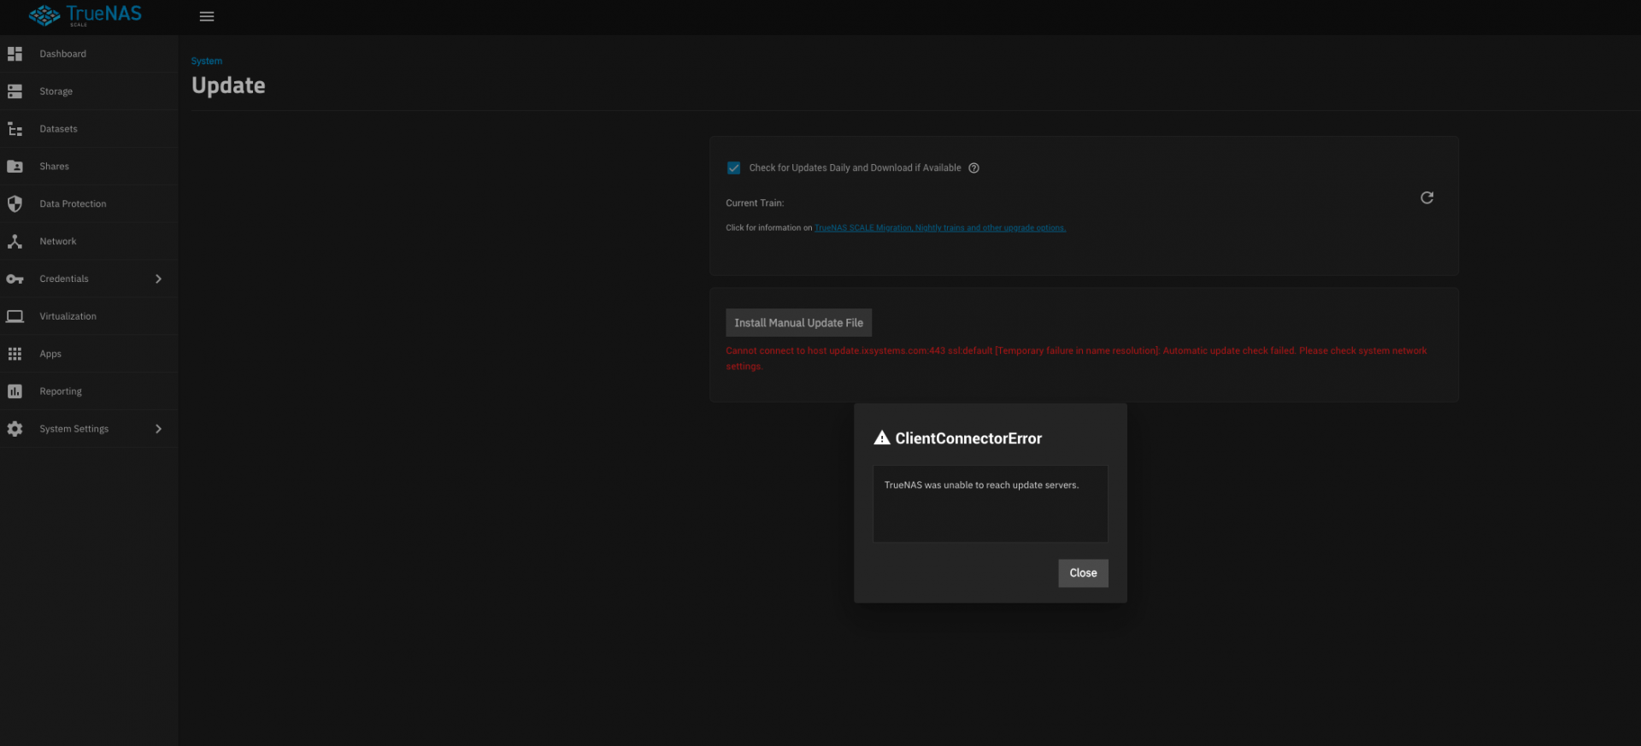Image resolution: width=1641 pixels, height=746 pixels.
Task: Click the System breadcrumb link
Action: click(207, 62)
